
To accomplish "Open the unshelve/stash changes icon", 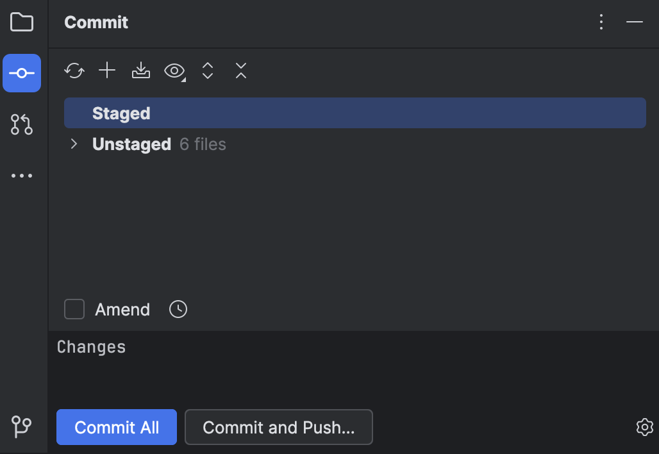I will [140, 71].
